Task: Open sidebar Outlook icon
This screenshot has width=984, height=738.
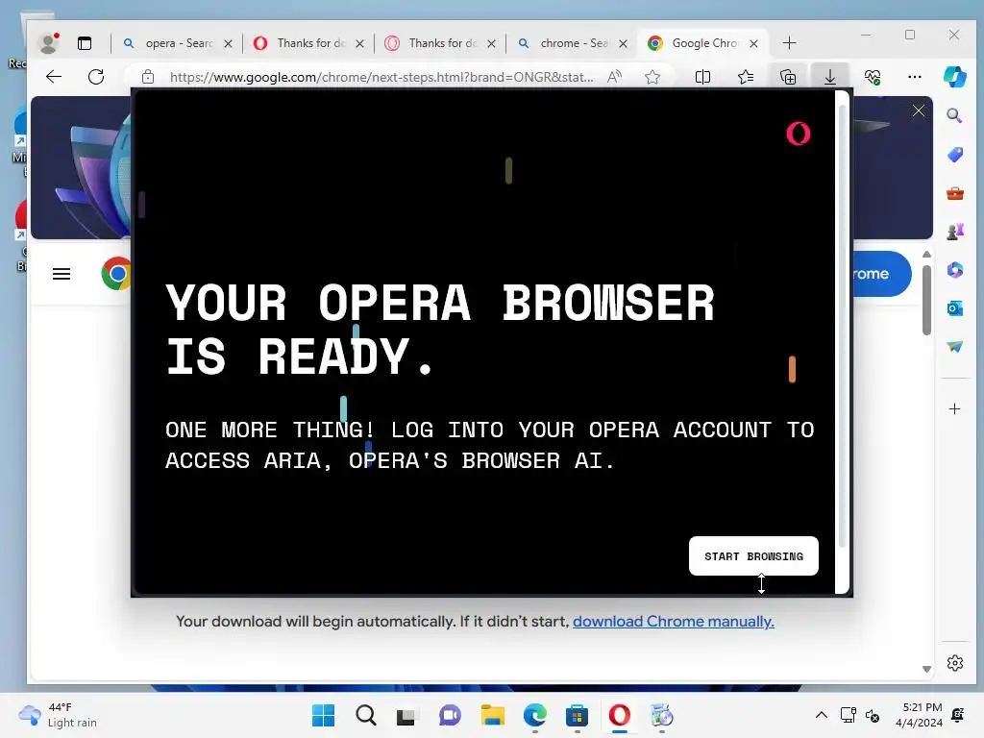Action: point(954,308)
